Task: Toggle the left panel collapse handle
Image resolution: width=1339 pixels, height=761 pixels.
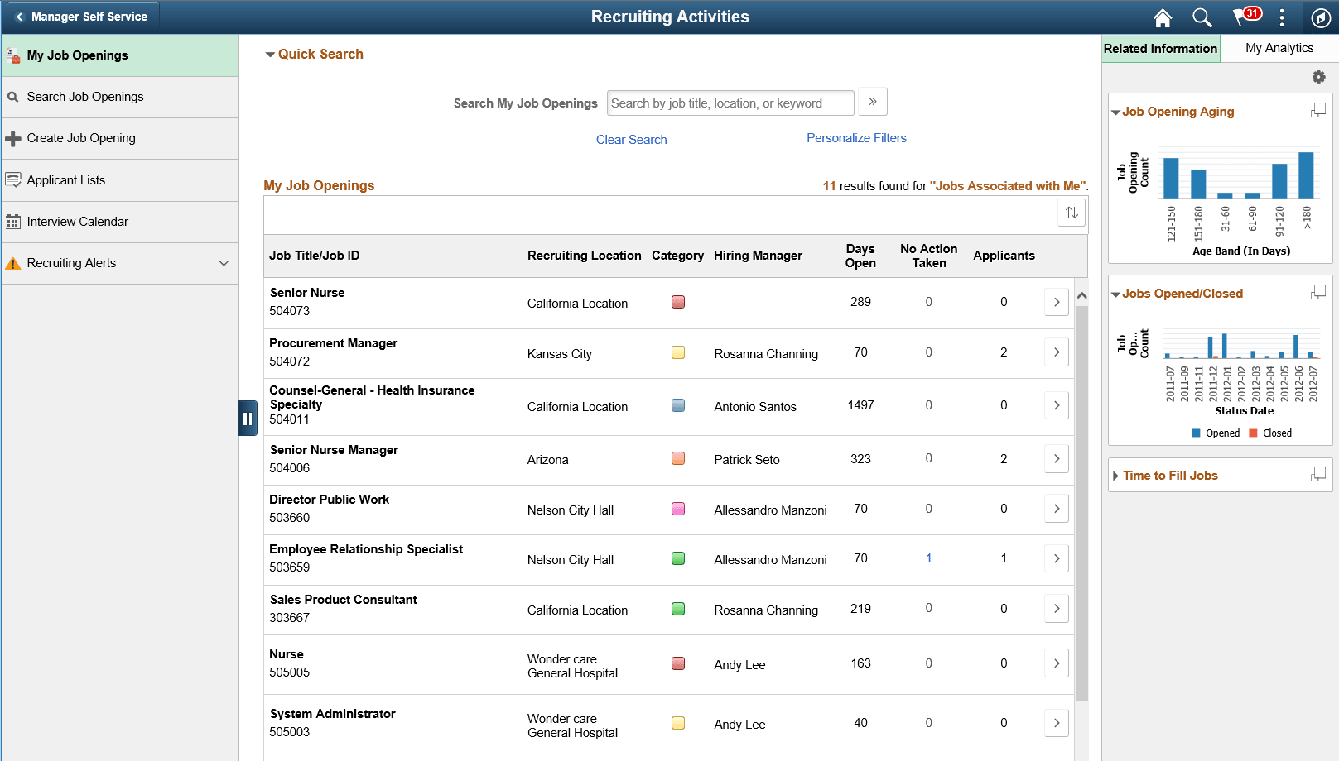Action: coord(248,419)
